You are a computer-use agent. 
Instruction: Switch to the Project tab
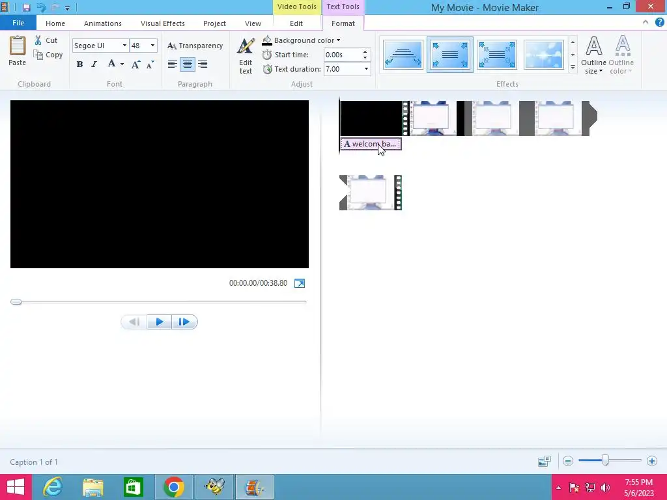[x=214, y=23]
